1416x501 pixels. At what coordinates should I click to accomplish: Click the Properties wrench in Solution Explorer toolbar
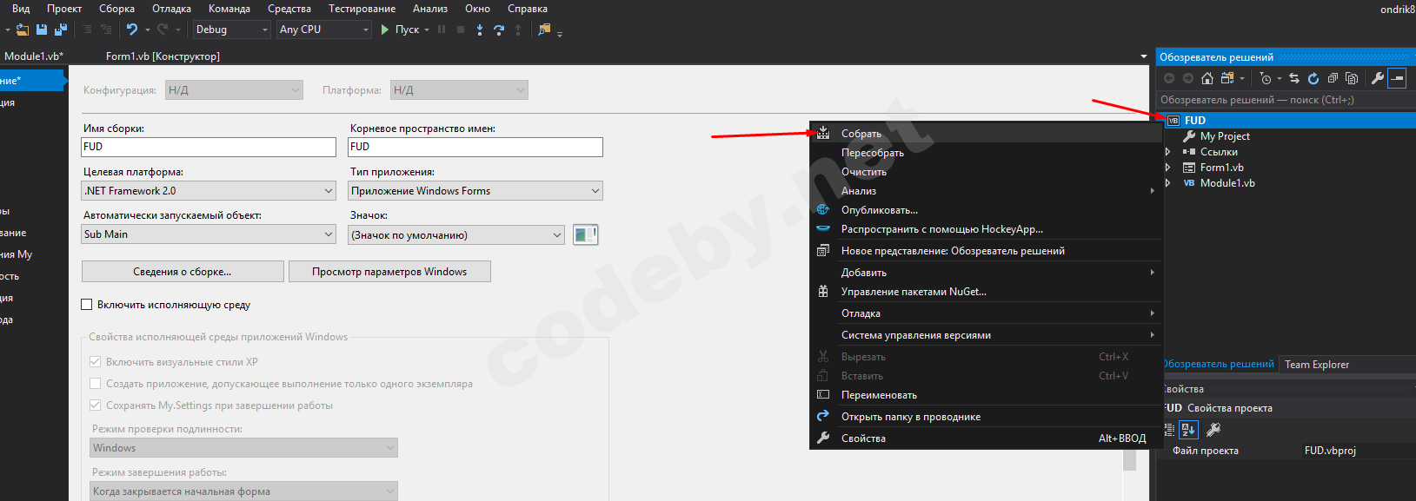pos(1378,78)
